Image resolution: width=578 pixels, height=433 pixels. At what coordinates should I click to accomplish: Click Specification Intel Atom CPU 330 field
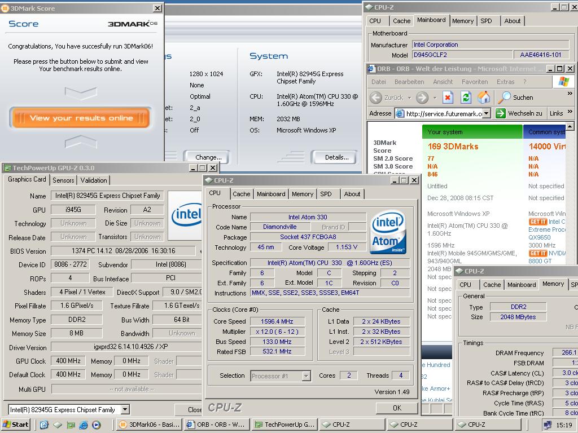[330, 263]
